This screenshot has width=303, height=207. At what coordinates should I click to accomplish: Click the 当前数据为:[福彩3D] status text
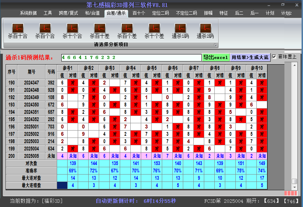36,201
